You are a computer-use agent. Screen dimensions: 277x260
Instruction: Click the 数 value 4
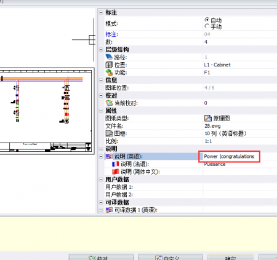click(x=206, y=42)
